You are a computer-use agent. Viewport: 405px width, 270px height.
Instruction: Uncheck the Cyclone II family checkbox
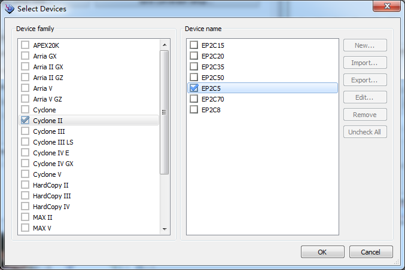click(x=25, y=121)
